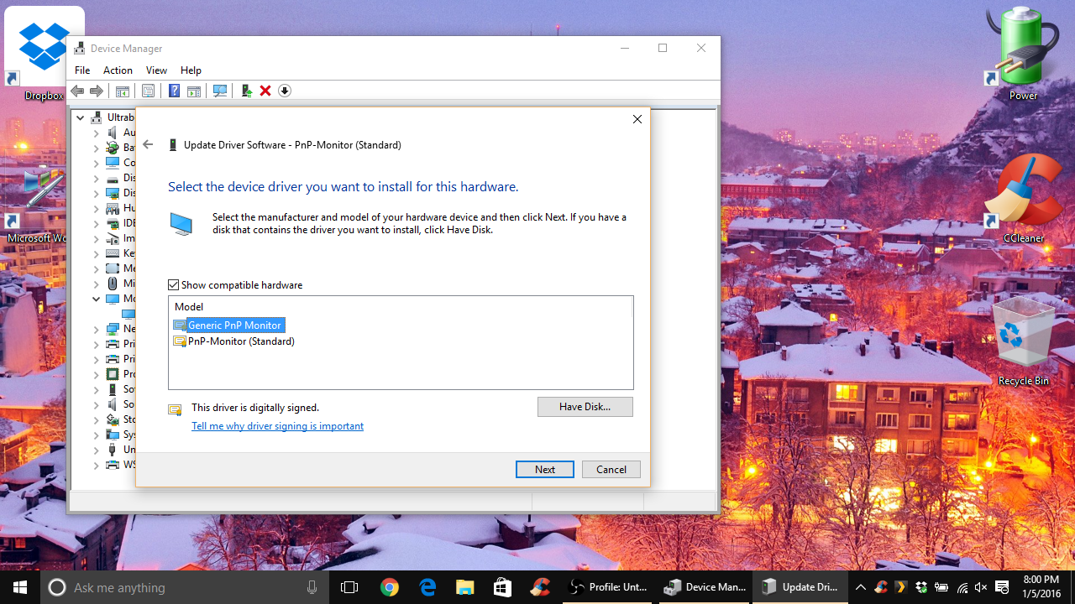The width and height of the screenshot is (1075, 604).
Task: Click Update Driver Software toolbar icon
Action: [x=246, y=91]
